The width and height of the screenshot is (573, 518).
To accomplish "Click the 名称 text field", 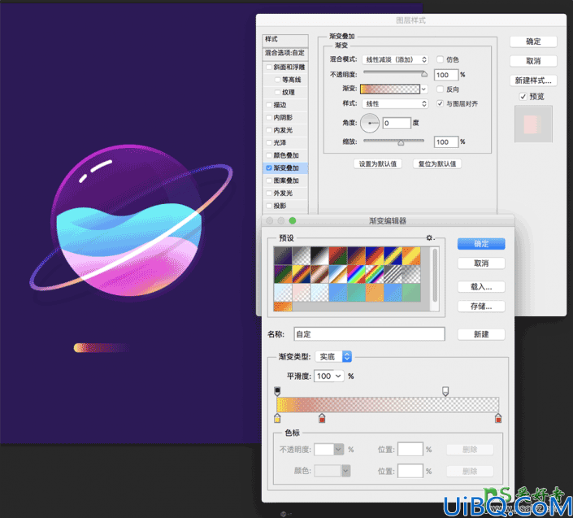I will (x=369, y=334).
